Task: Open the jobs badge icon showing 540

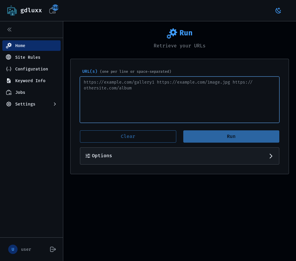Action: tap(53, 10)
